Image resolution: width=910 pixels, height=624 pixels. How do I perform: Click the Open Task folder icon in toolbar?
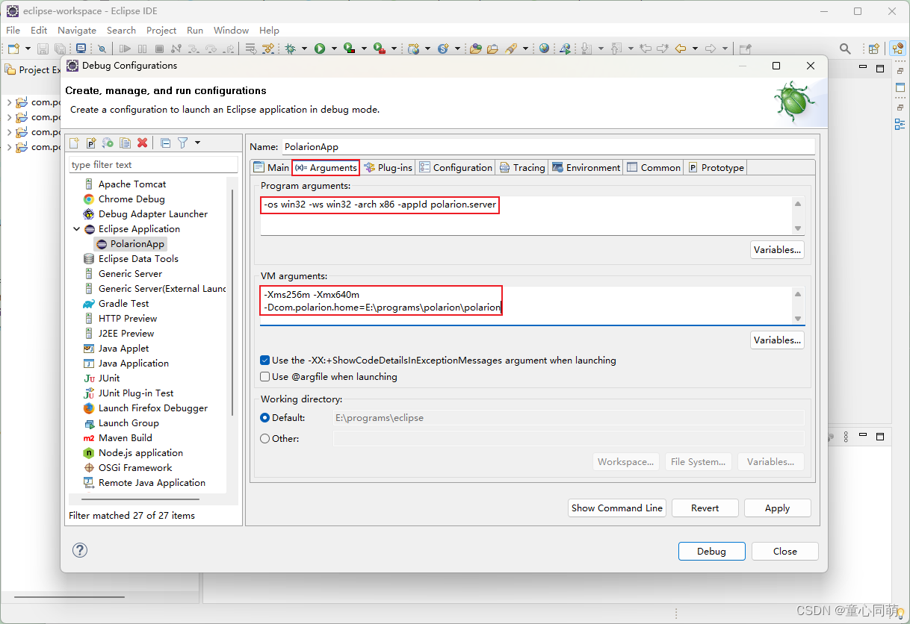click(492, 49)
